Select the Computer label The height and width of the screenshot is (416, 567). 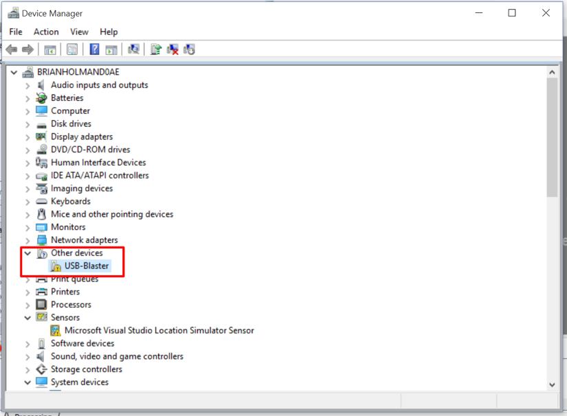[70, 111]
